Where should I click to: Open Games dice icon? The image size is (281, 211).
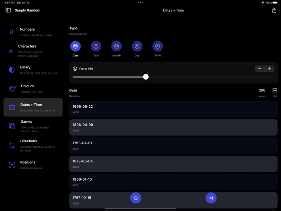click(12, 126)
